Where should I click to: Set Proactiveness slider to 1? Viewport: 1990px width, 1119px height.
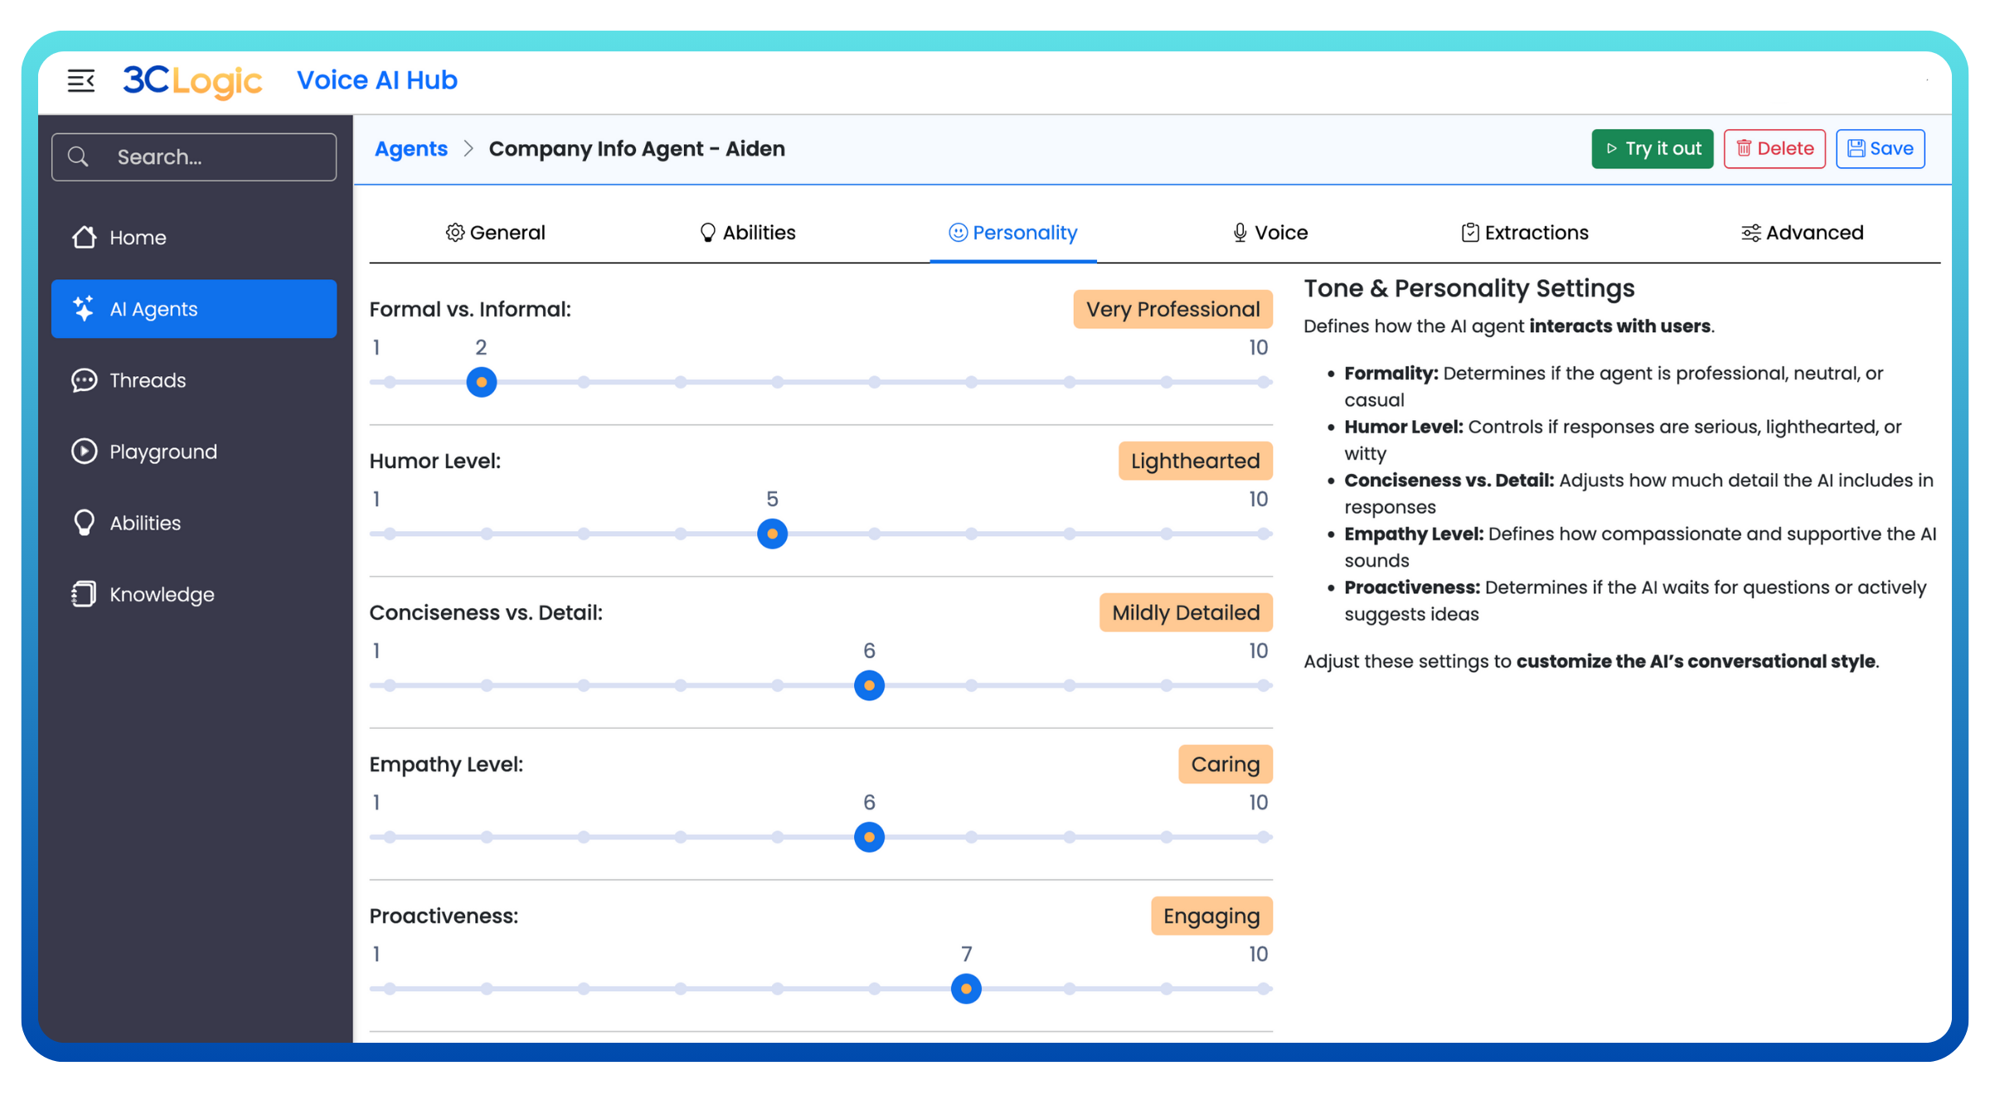[x=390, y=989]
